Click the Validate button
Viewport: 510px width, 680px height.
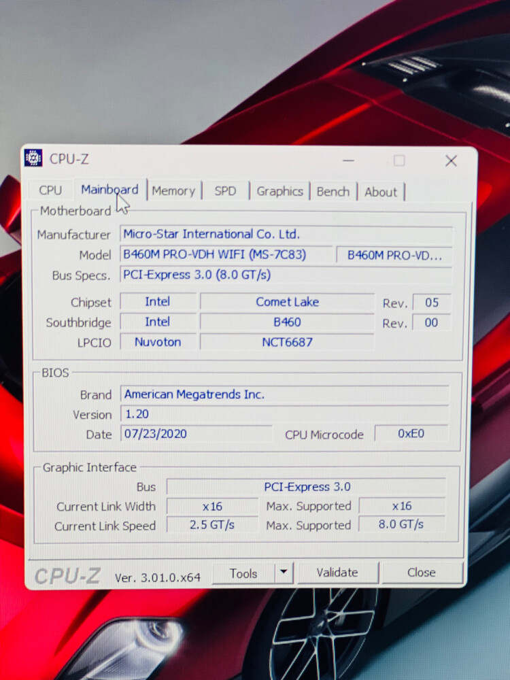click(x=337, y=573)
